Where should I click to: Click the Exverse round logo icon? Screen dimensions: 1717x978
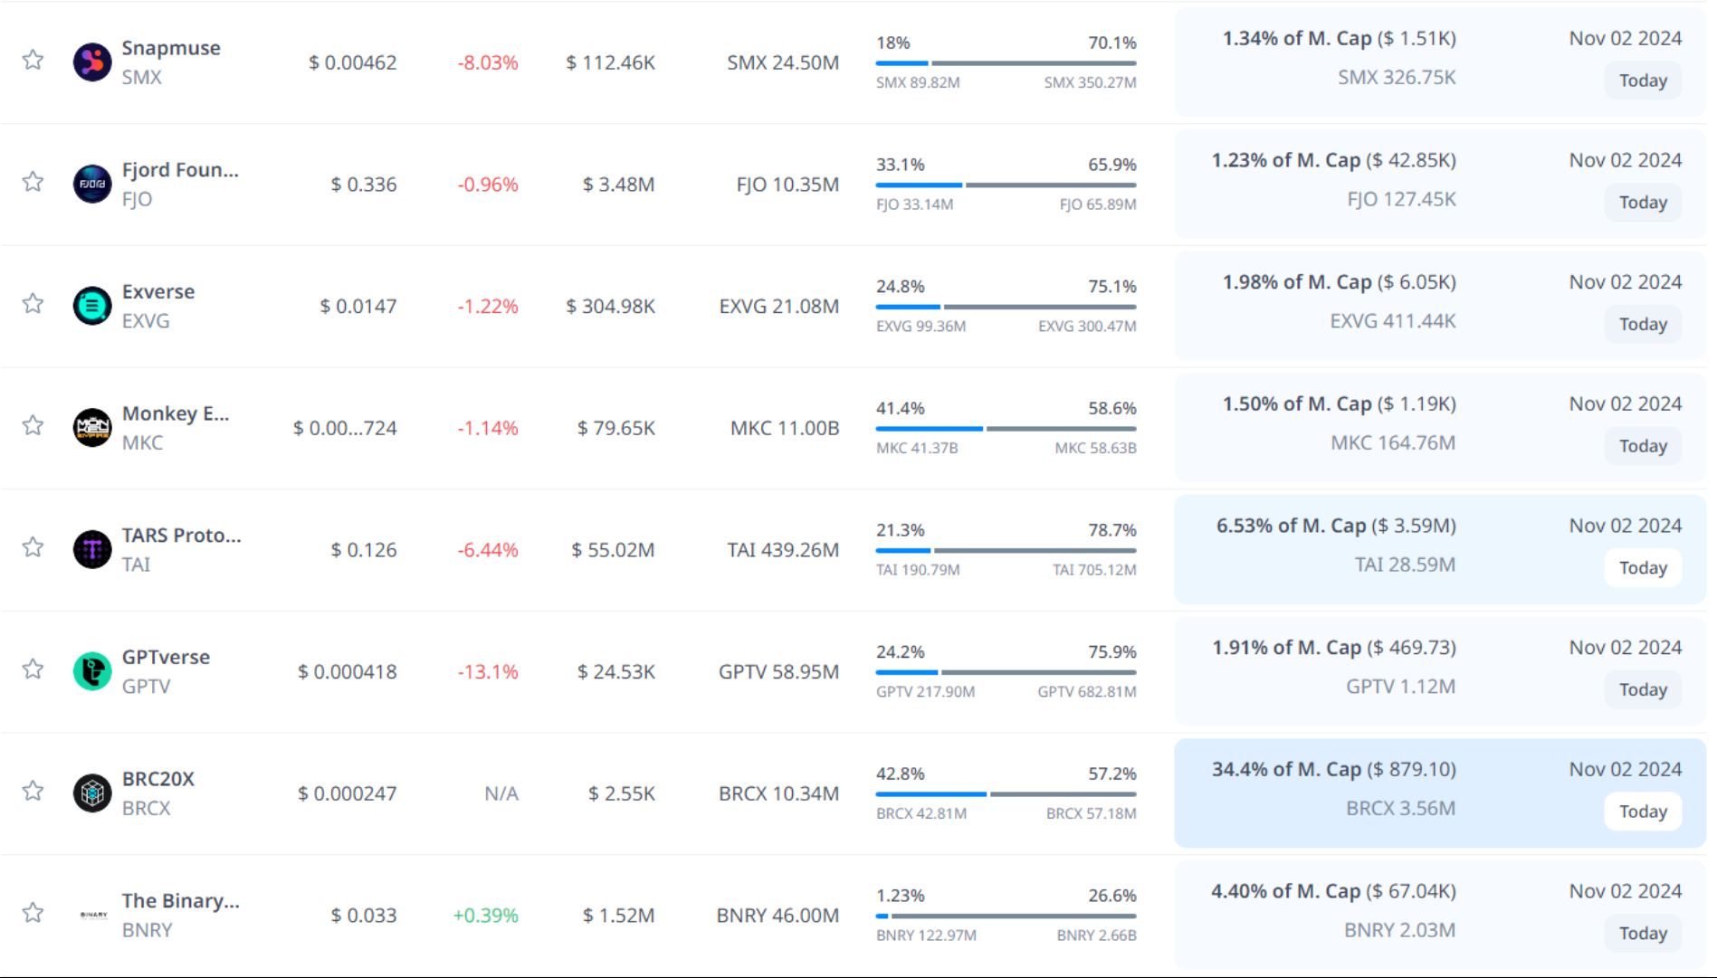(x=92, y=306)
